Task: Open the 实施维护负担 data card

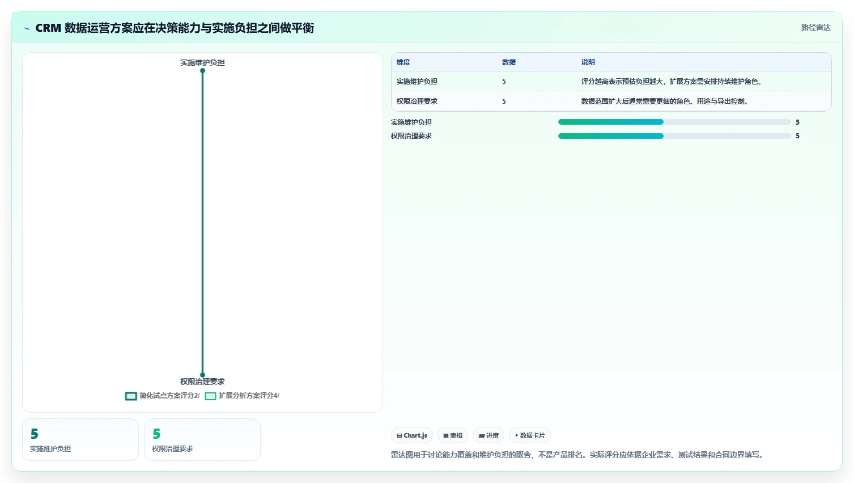Action: (x=80, y=440)
